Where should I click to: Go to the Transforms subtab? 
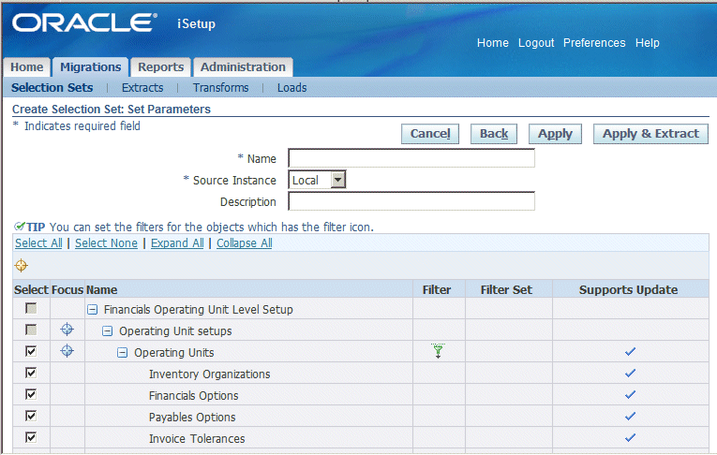220,88
